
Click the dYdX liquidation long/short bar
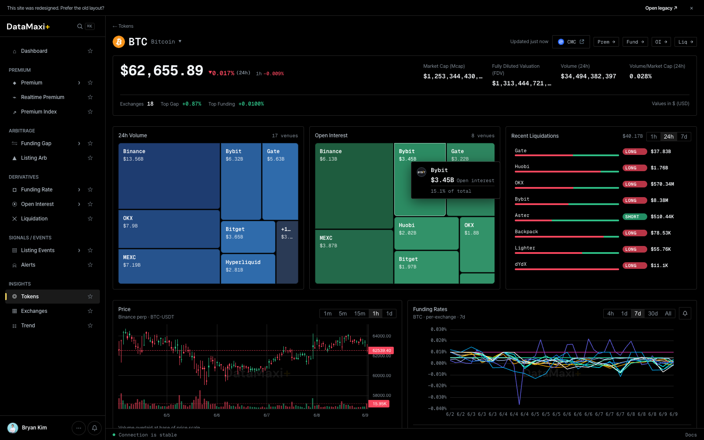tap(567, 269)
